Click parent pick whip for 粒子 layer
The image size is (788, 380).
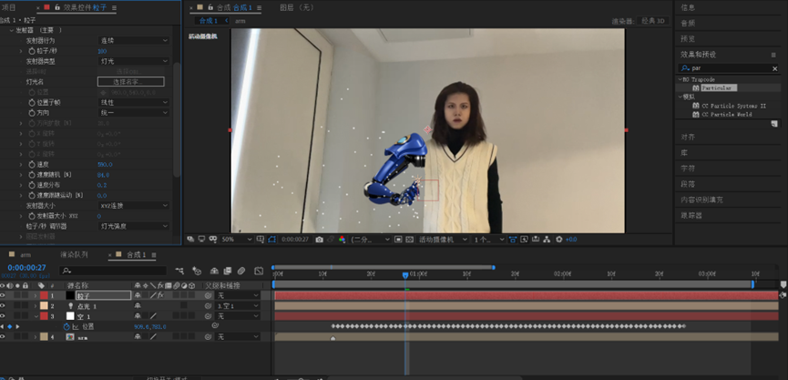click(x=208, y=295)
